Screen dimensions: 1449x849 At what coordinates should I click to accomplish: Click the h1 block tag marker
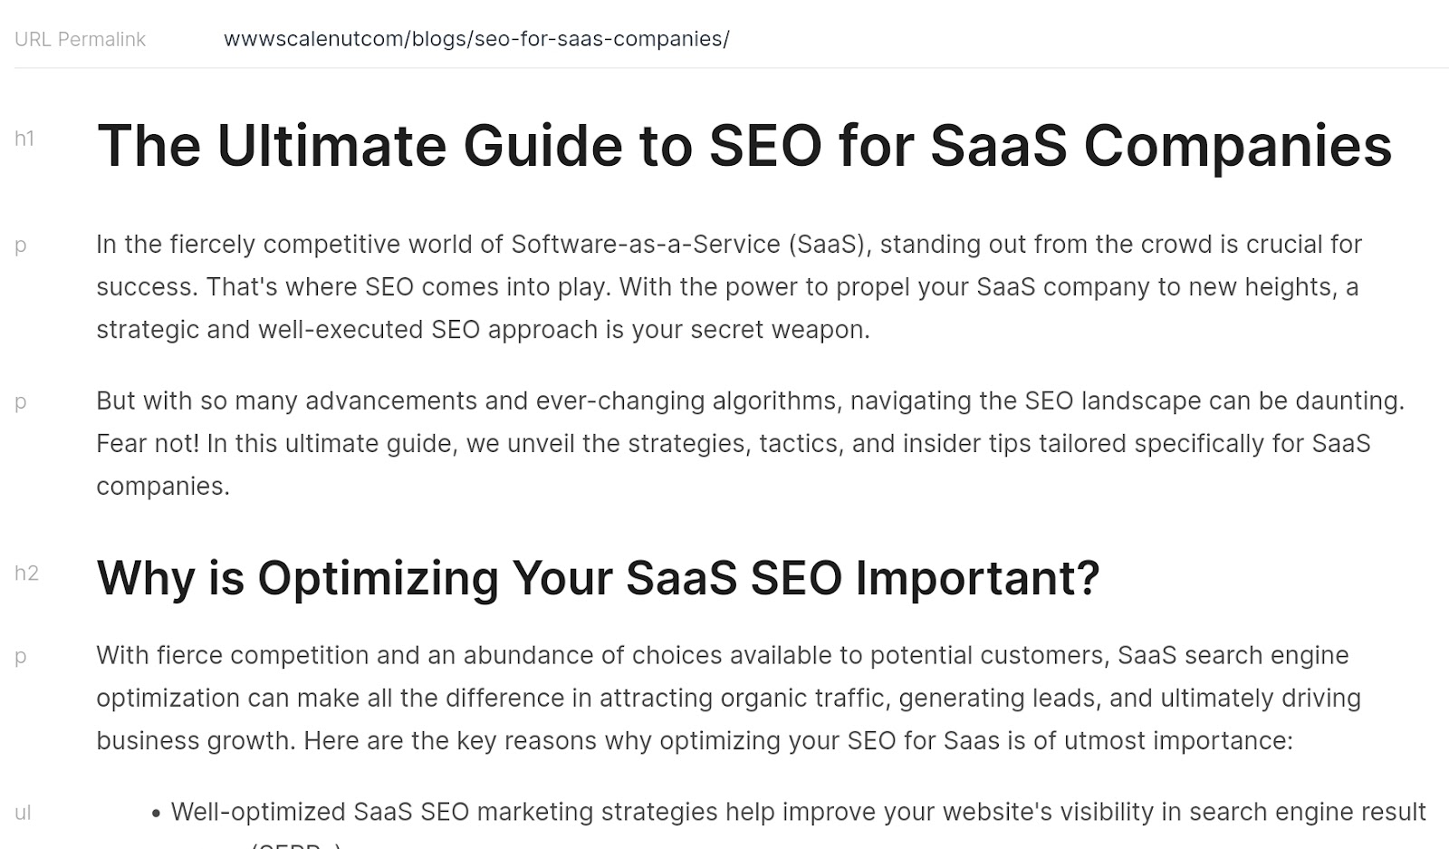[x=24, y=139]
